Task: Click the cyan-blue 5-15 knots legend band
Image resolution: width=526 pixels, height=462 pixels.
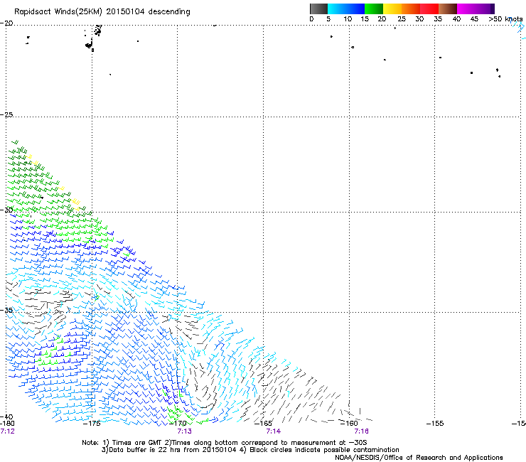Action: [346, 9]
